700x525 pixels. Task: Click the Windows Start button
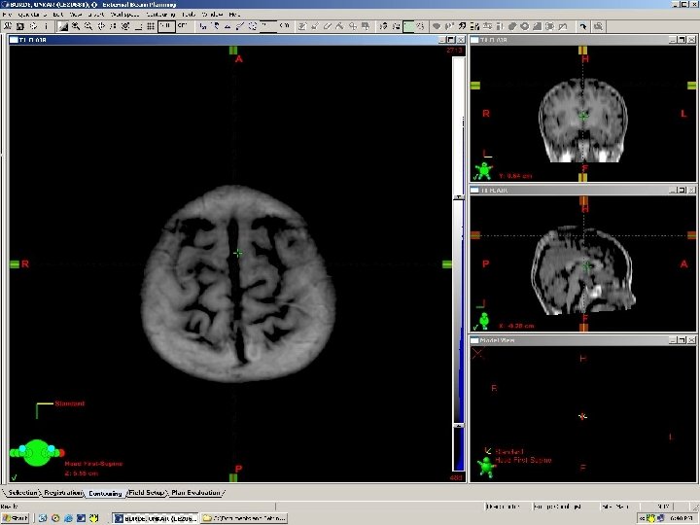point(16,518)
